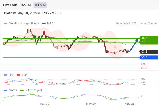
Task: Click the 9MA red legend marker
Action: 18,75
